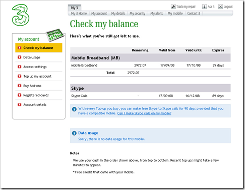Click the Logout X icon
Screen dimensions: 245x190
[220, 7]
